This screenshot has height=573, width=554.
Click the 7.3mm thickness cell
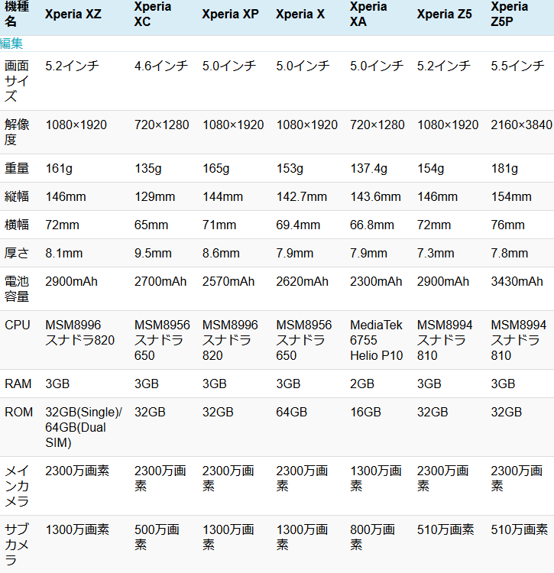click(436, 253)
